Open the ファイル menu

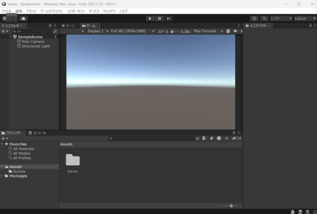(x=6, y=11)
